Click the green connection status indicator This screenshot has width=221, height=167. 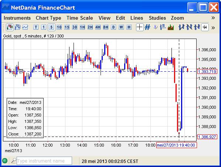point(5,161)
